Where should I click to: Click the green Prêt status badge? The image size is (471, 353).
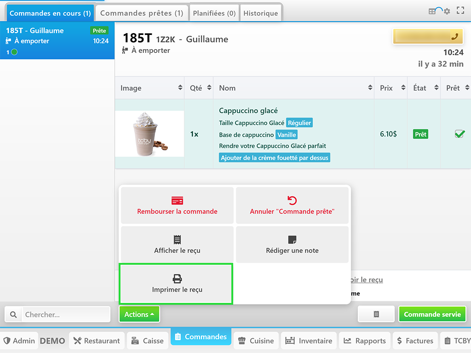click(x=420, y=134)
